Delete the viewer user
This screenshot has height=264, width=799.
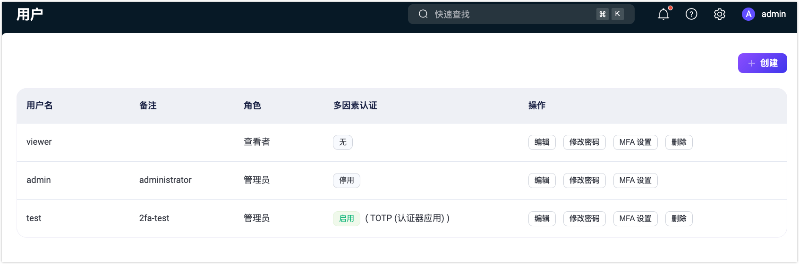click(x=679, y=142)
